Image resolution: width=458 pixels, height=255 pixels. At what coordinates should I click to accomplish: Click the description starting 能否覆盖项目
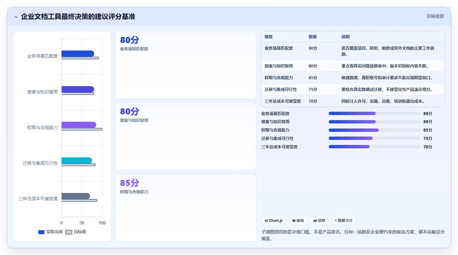tap(388, 51)
